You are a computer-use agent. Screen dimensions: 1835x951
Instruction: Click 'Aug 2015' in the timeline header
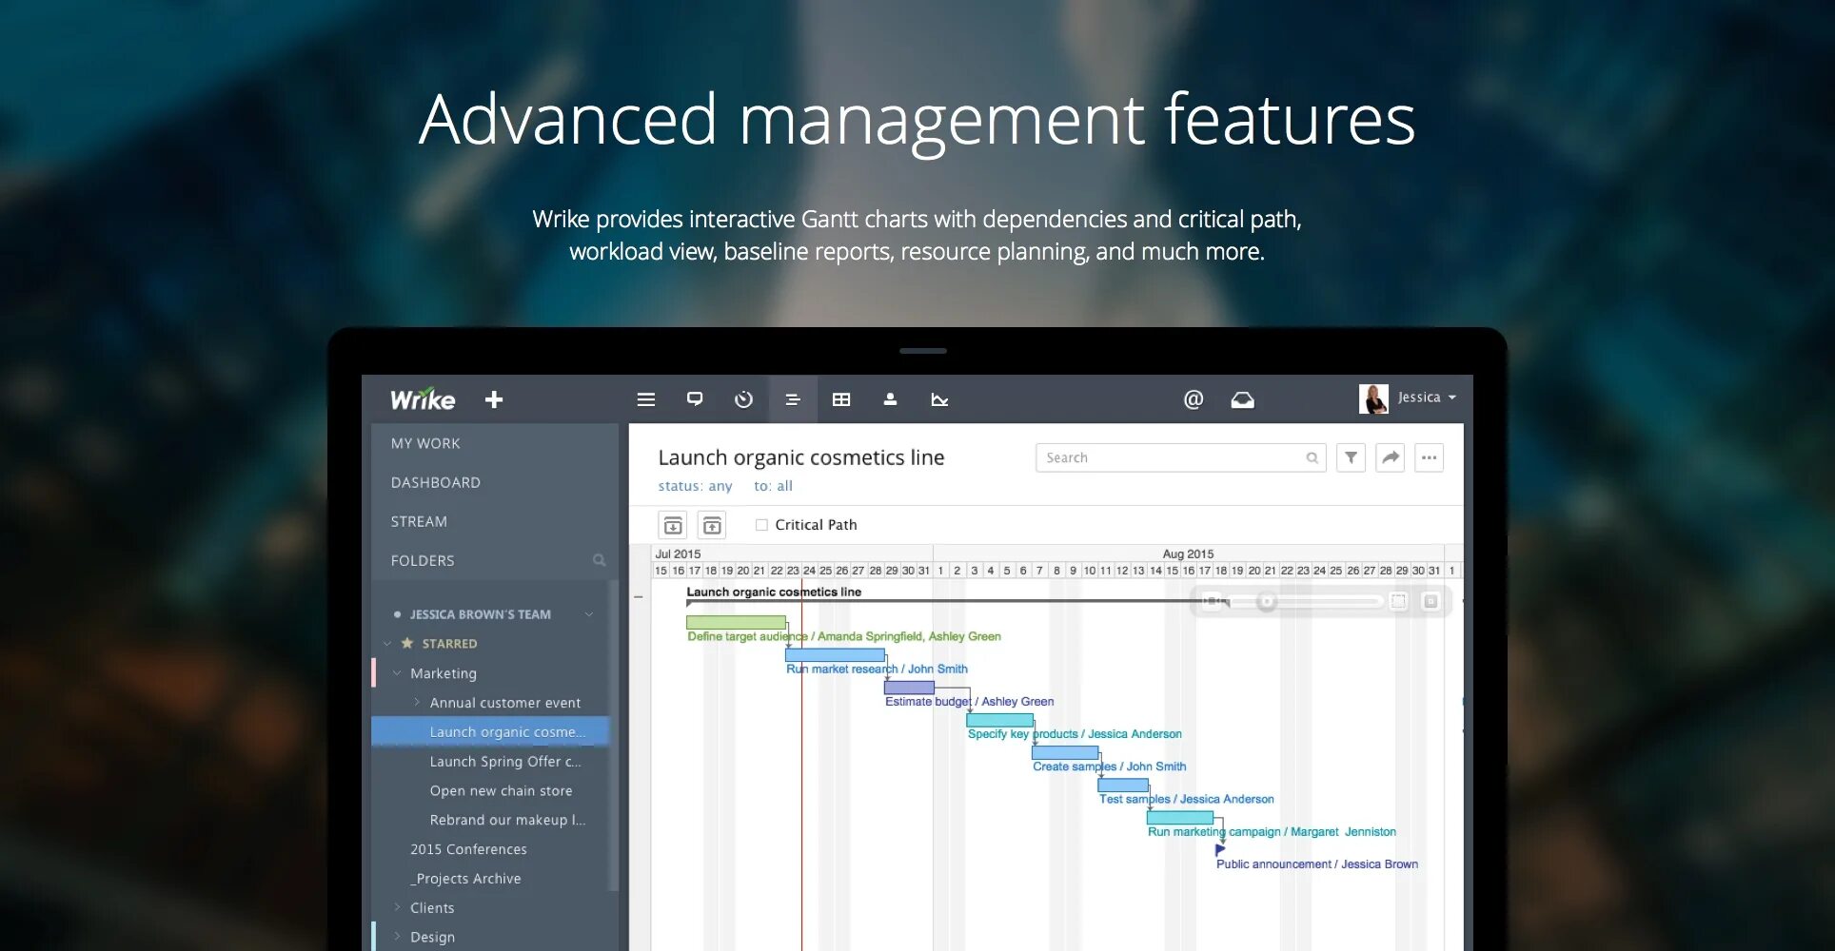coord(1188,553)
